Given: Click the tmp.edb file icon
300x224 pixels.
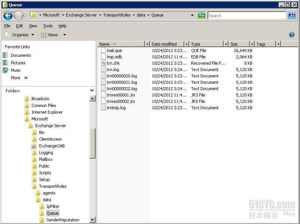Looking at the screenshot, I should tap(103, 57).
